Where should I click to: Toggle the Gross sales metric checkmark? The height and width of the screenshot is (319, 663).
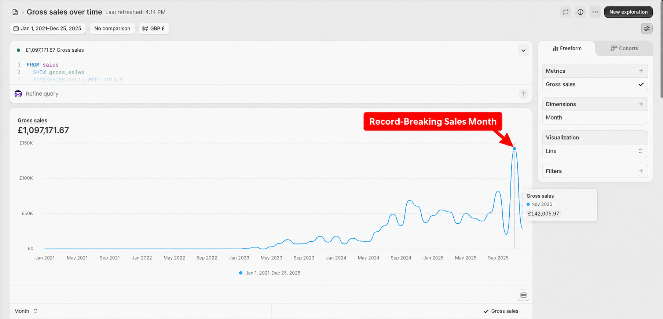point(641,84)
